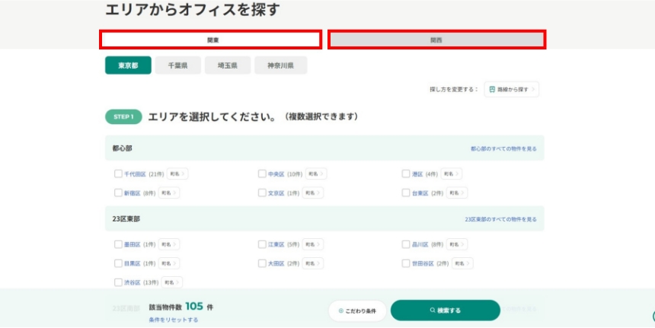Tick the 中央区 checkbox
655x328 pixels.
pyautogui.click(x=262, y=174)
